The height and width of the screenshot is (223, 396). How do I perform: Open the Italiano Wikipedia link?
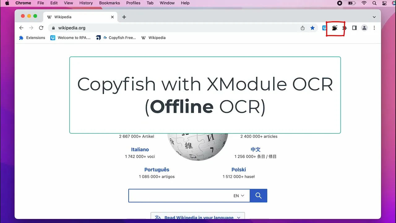coord(140,150)
